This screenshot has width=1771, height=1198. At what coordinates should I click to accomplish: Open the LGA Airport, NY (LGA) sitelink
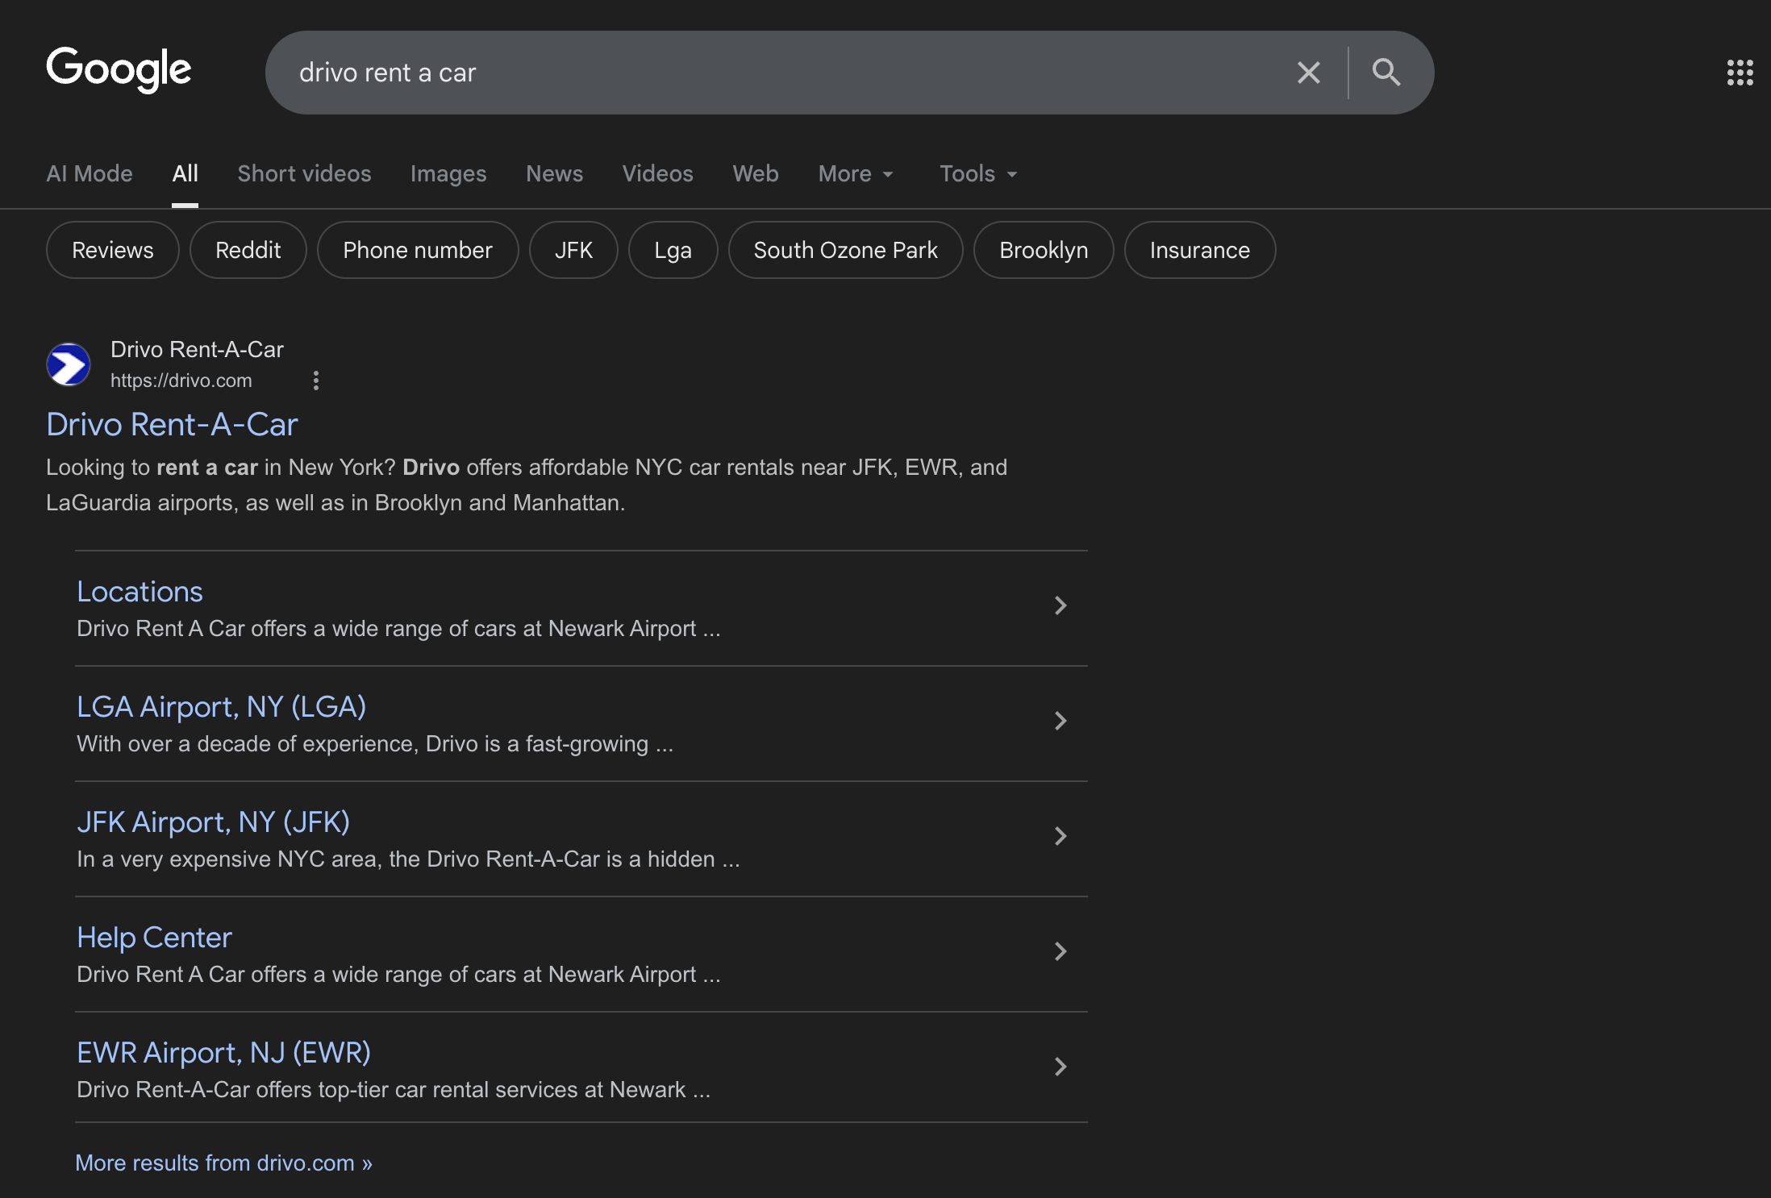pyautogui.click(x=222, y=707)
